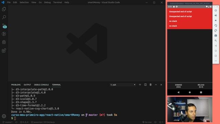Switch to the Output tab

pyautogui.click(x=27, y=85)
